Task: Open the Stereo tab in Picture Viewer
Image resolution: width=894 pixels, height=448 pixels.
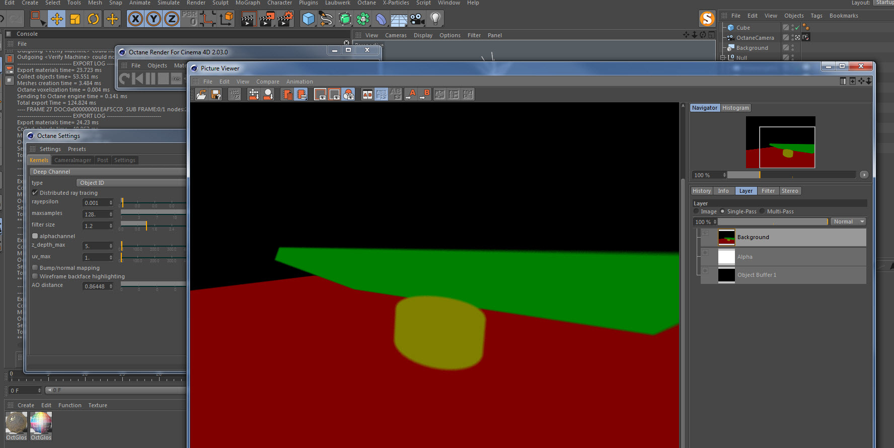Action: tap(790, 191)
